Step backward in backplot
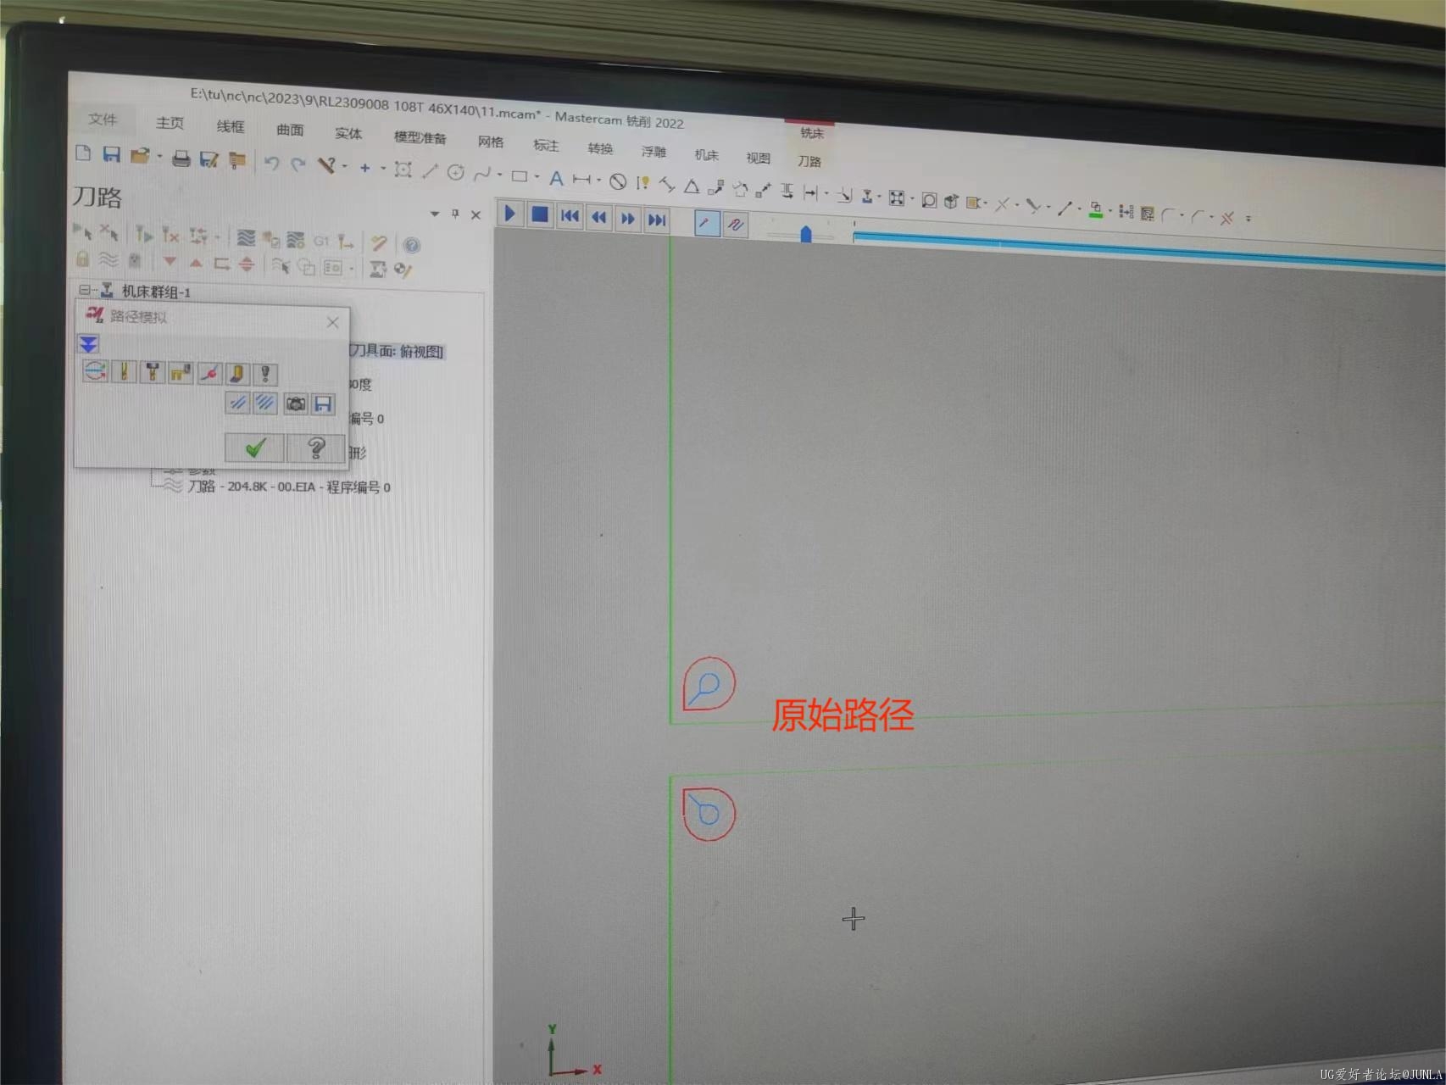Screen dimensions: 1446x1085 [599, 218]
